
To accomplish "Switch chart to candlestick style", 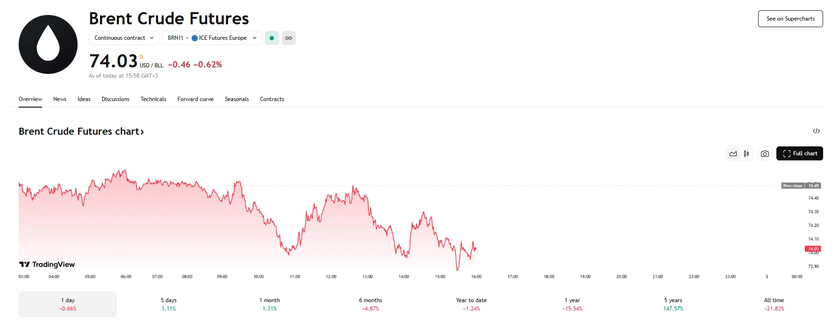I will 746,153.
